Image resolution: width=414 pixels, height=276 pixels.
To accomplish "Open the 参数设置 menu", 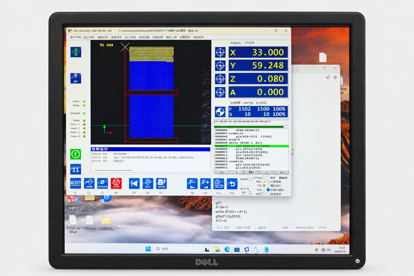I will 158,37.
